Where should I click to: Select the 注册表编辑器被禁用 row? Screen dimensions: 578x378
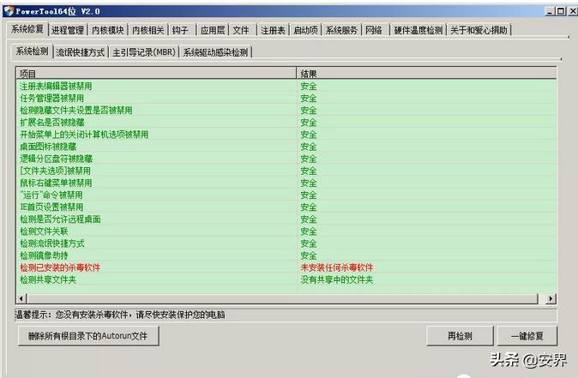[286, 87]
